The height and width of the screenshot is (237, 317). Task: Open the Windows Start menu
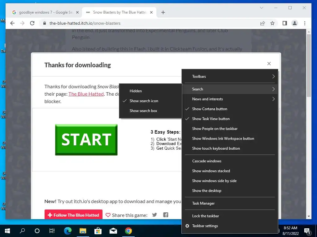tap(7, 231)
